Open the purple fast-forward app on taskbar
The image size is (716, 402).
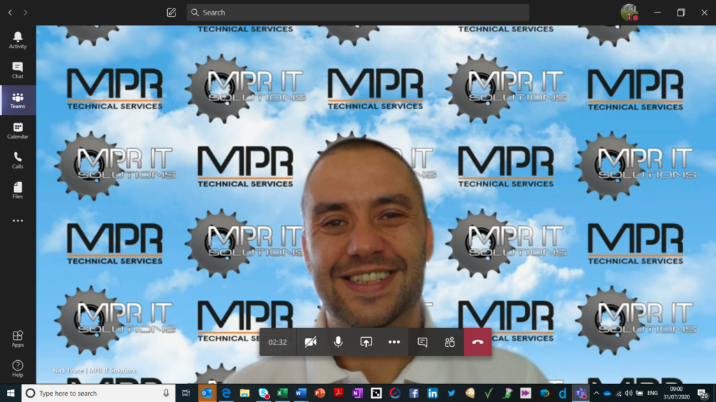526,393
